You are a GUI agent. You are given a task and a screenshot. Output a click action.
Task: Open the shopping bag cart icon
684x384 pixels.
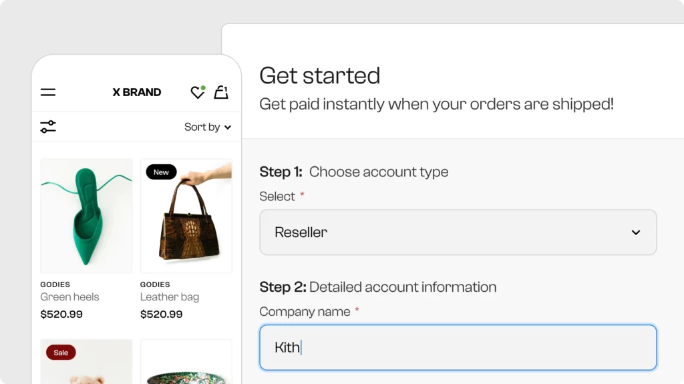pos(221,92)
